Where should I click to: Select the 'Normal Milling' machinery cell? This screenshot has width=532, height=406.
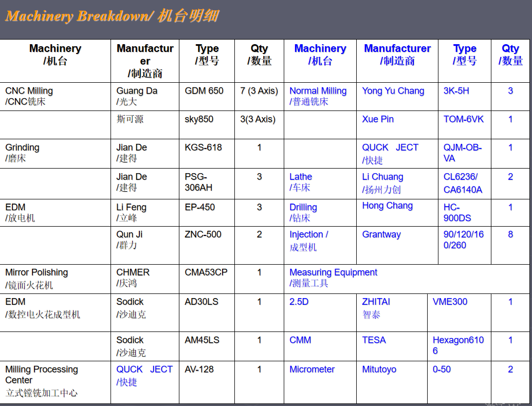(x=320, y=96)
